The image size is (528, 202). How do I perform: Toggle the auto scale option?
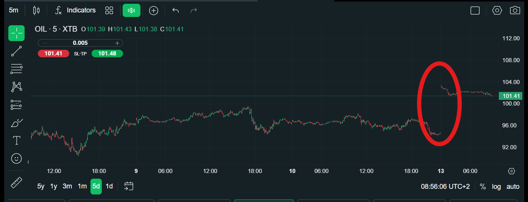pos(513,187)
